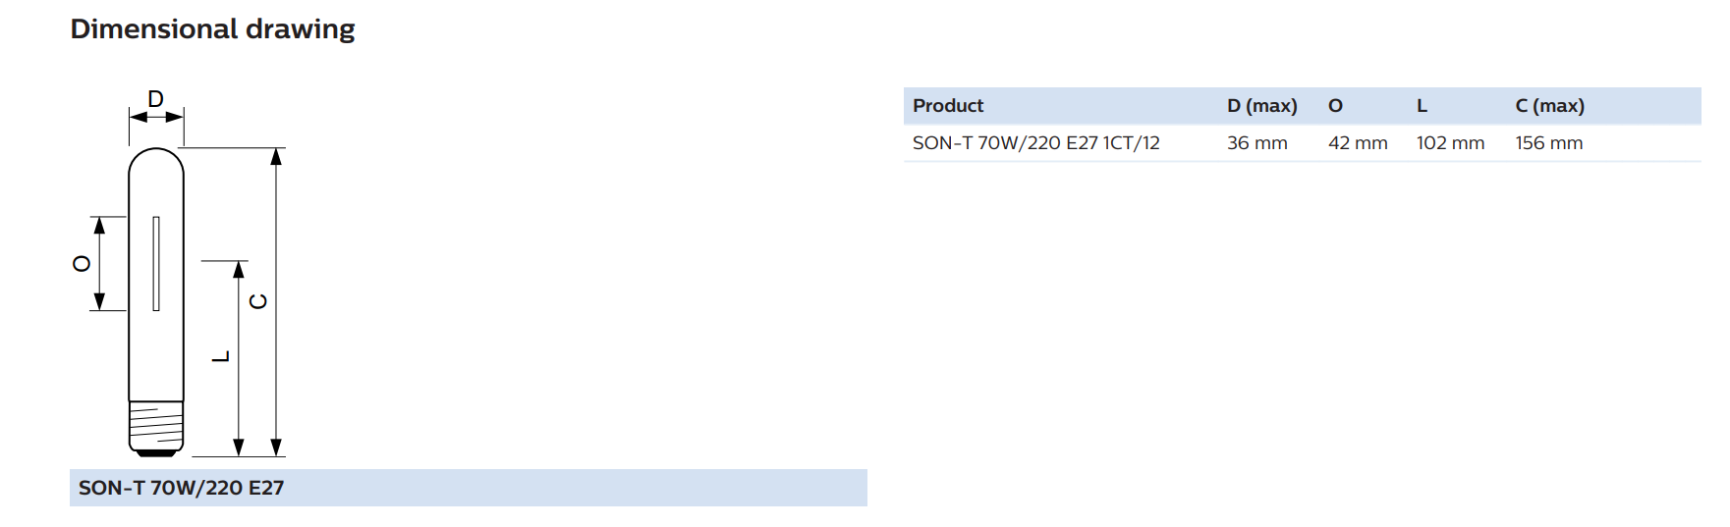The width and height of the screenshot is (1730, 527).
Task: Click the D dimension label above bulb
Action: pyautogui.click(x=155, y=98)
